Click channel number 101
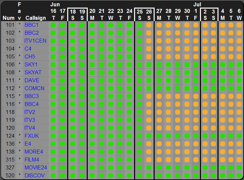This screenshot has height=180, width=244. click(10, 25)
